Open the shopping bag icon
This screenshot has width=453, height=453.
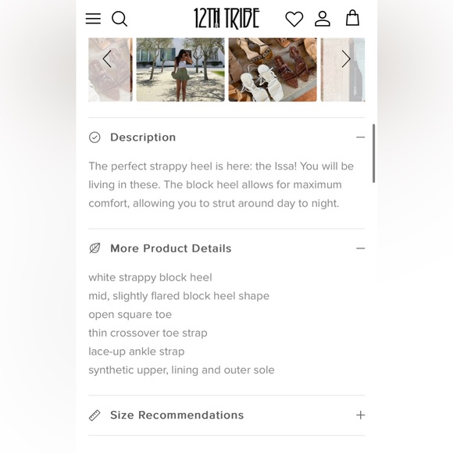tap(352, 18)
